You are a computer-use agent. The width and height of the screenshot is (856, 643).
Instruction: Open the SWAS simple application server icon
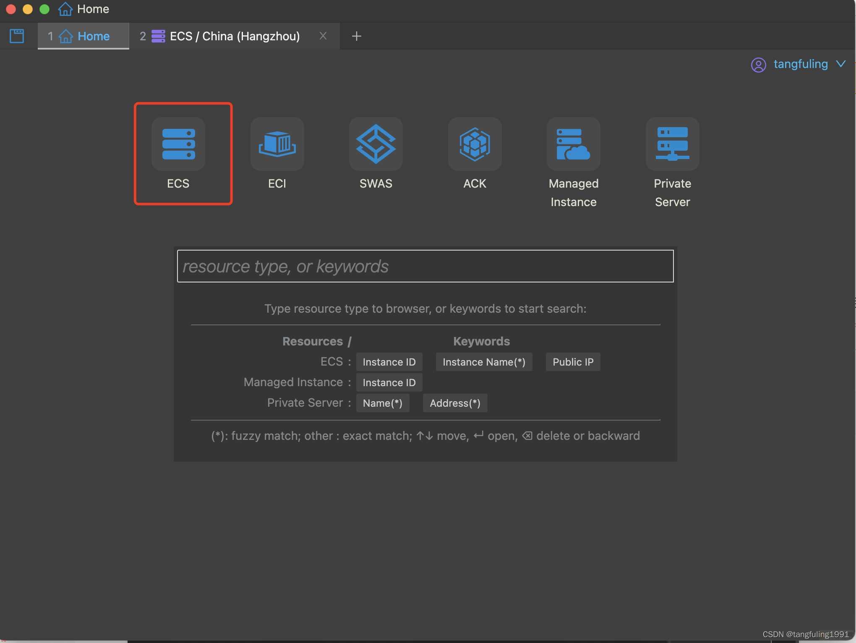pos(376,144)
